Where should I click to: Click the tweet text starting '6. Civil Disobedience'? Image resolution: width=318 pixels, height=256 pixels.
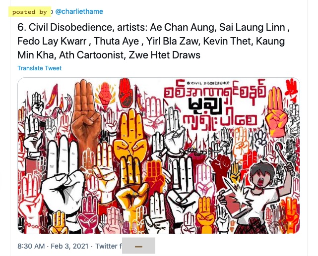pyautogui.click(x=153, y=41)
